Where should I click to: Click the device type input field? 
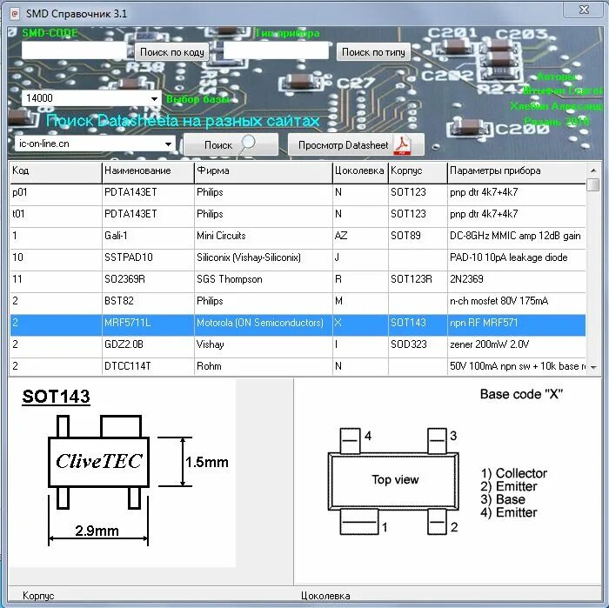[x=276, y=50]
